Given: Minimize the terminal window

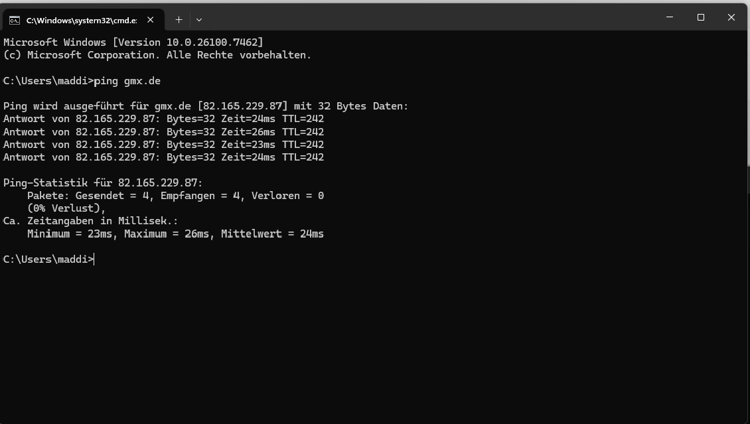Looking at the screenshot, I should 670,17.
